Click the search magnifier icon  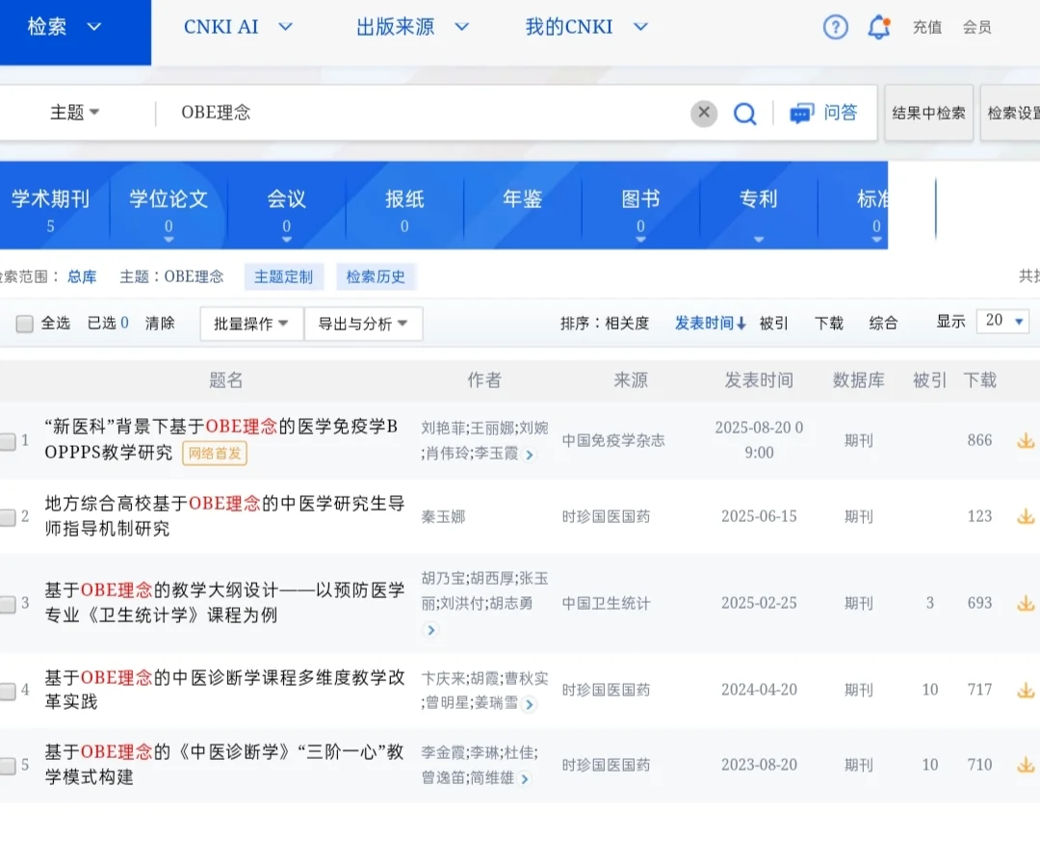(745, 113)
